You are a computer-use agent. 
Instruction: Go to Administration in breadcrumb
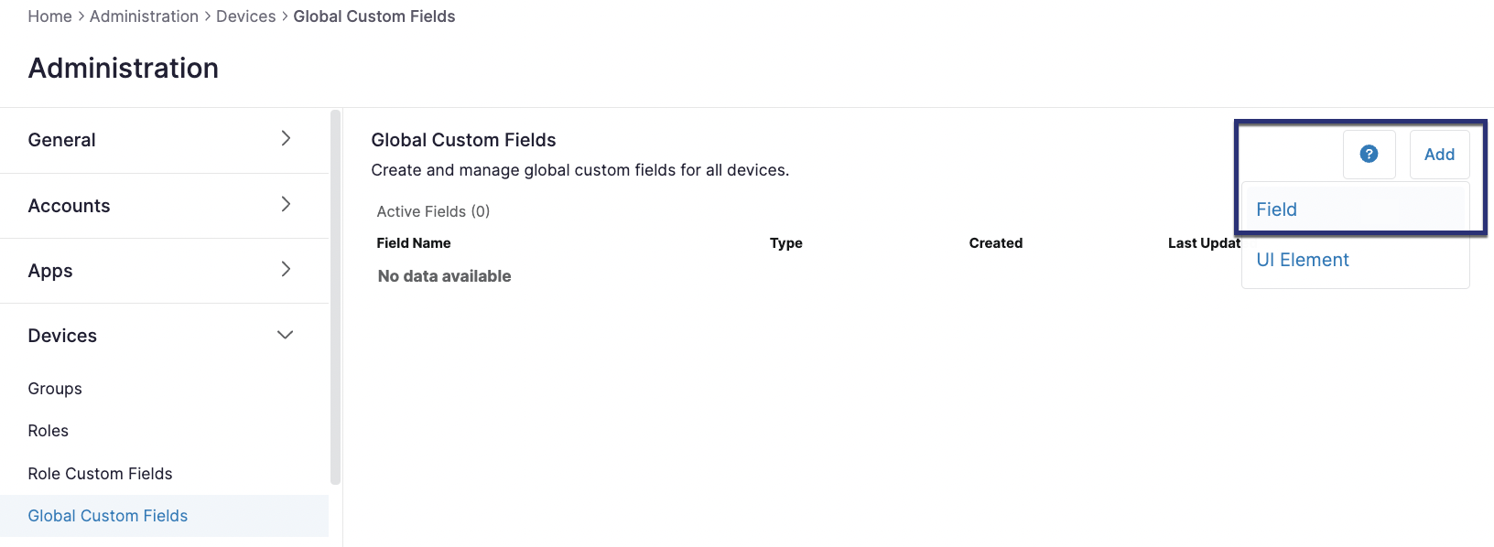point(144,16)
